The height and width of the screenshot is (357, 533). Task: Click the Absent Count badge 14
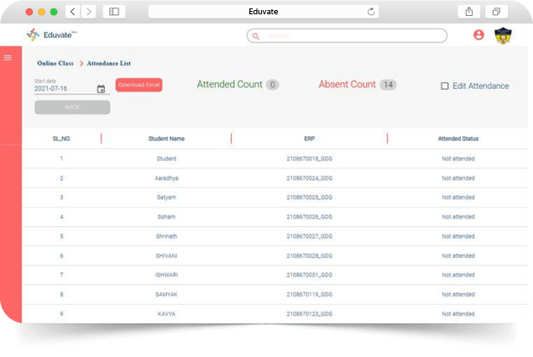pos(388,85)
